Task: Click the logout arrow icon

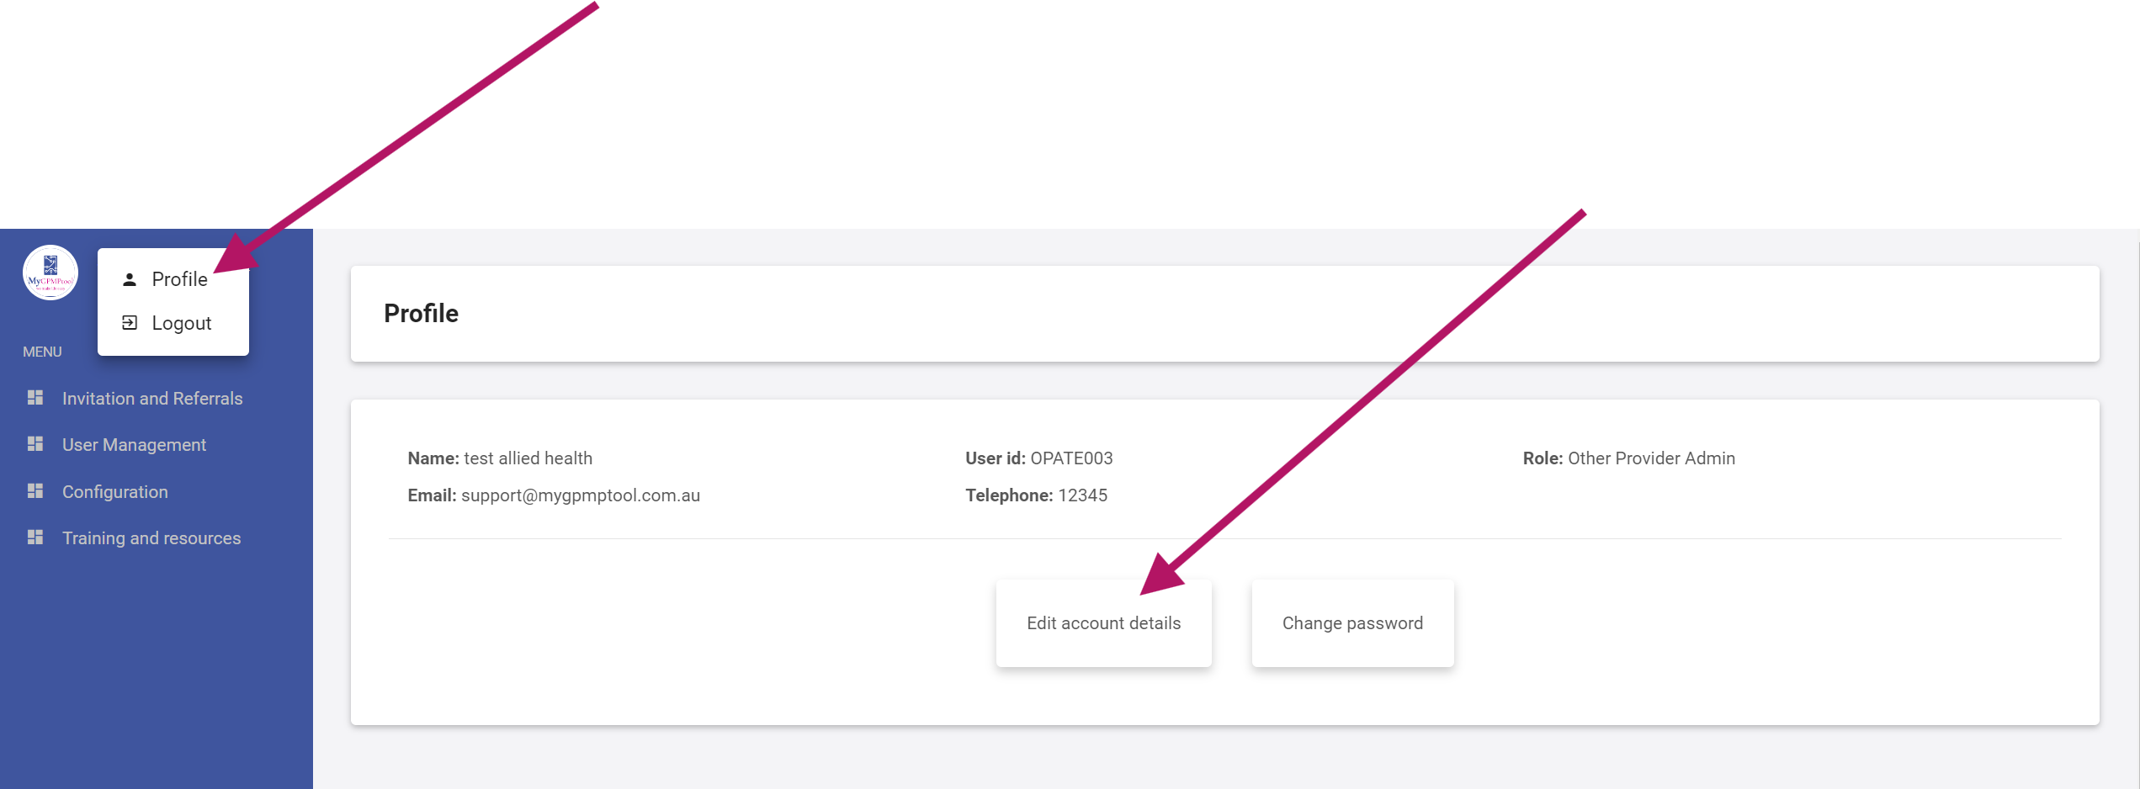Action: (x=130, y=323)
